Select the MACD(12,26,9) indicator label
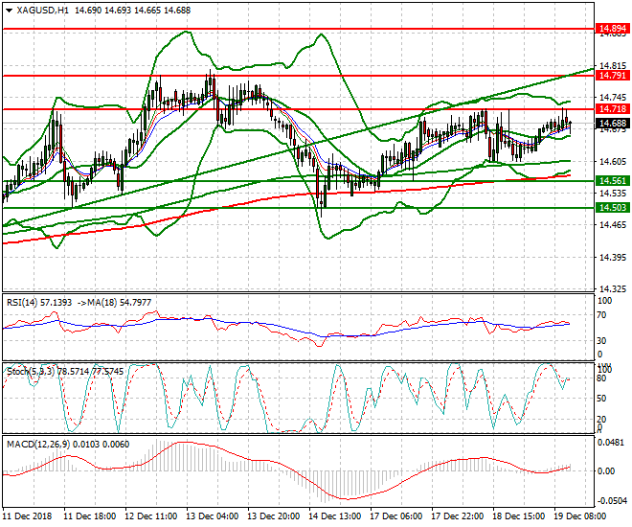Image resolution: width=632 pixels, height=527 pixels. tap(68, 445)
